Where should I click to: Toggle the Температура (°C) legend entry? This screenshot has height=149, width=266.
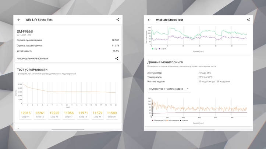tap(159, 120)
